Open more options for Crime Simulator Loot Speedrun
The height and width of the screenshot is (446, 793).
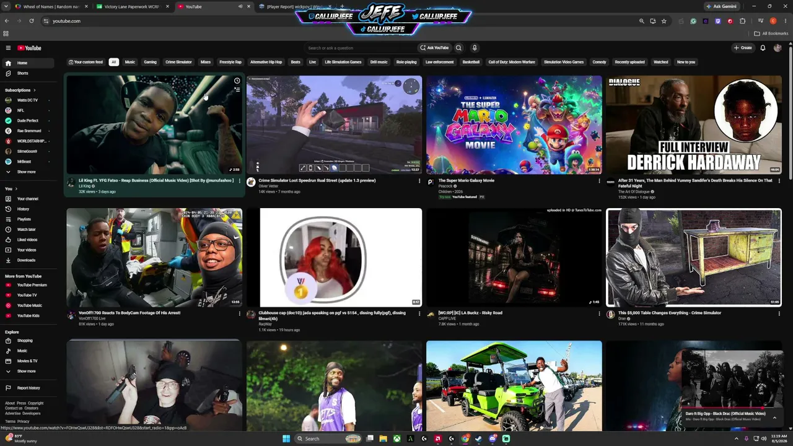pos(419,181)
